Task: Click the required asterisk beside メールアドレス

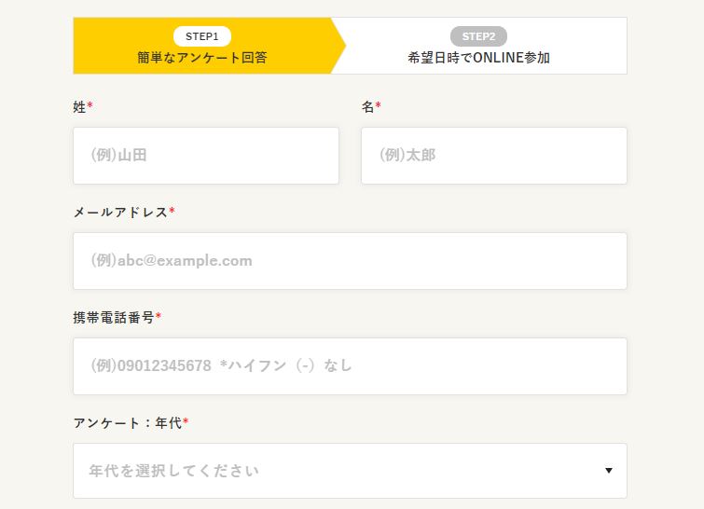Action: click(172, 212)
